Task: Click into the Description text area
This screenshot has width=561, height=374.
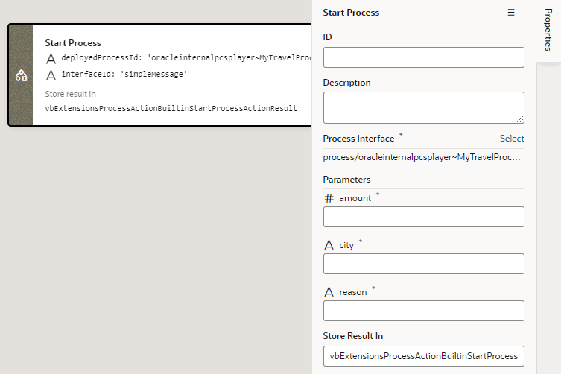Action: (x=423, y=107)
